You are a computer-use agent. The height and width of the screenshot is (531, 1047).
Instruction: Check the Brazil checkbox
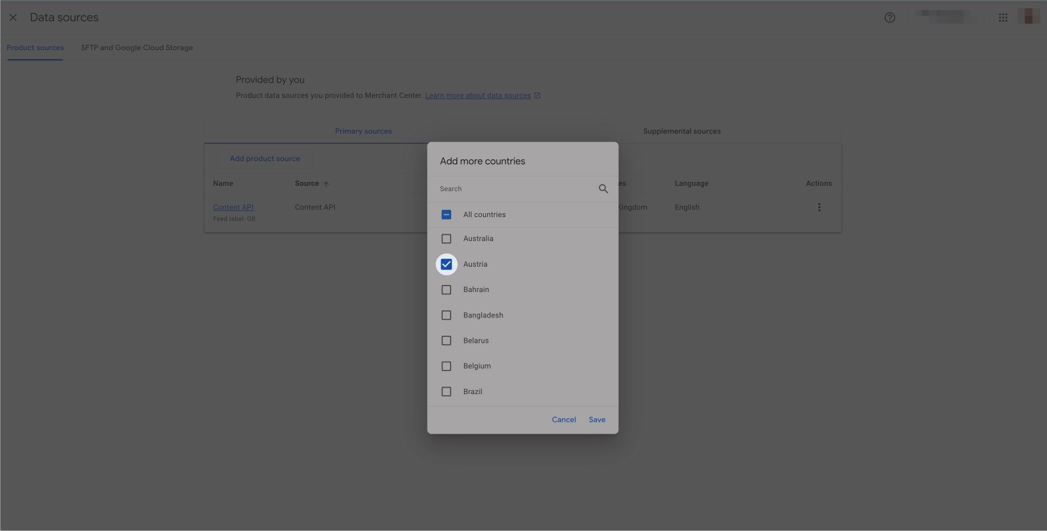446,392
